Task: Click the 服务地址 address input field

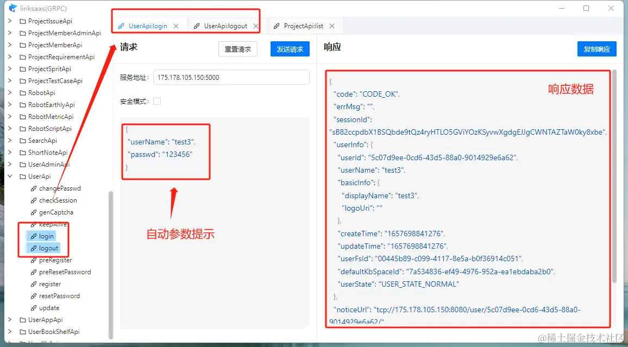Action: [231, 77]
